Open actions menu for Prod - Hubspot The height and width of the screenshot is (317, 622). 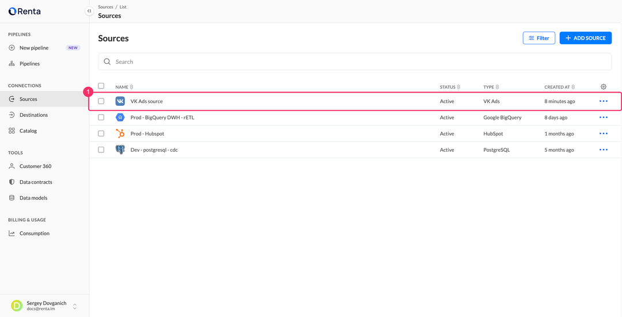click(x=604, y=134)
